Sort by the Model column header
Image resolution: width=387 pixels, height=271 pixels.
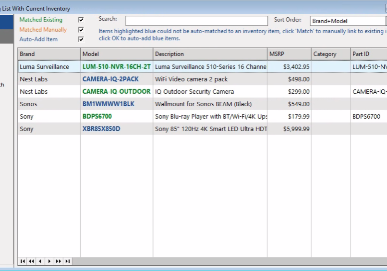(117, 54)
